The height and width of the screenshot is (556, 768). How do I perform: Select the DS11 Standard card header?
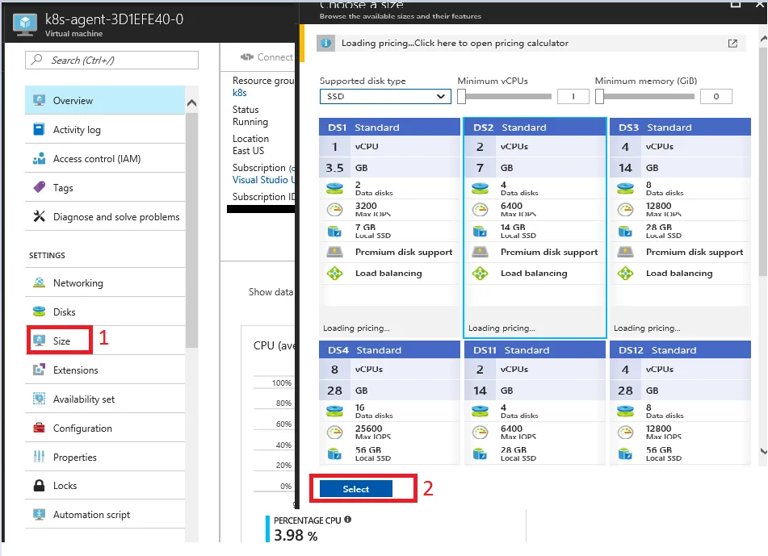[x=535, y=350]
